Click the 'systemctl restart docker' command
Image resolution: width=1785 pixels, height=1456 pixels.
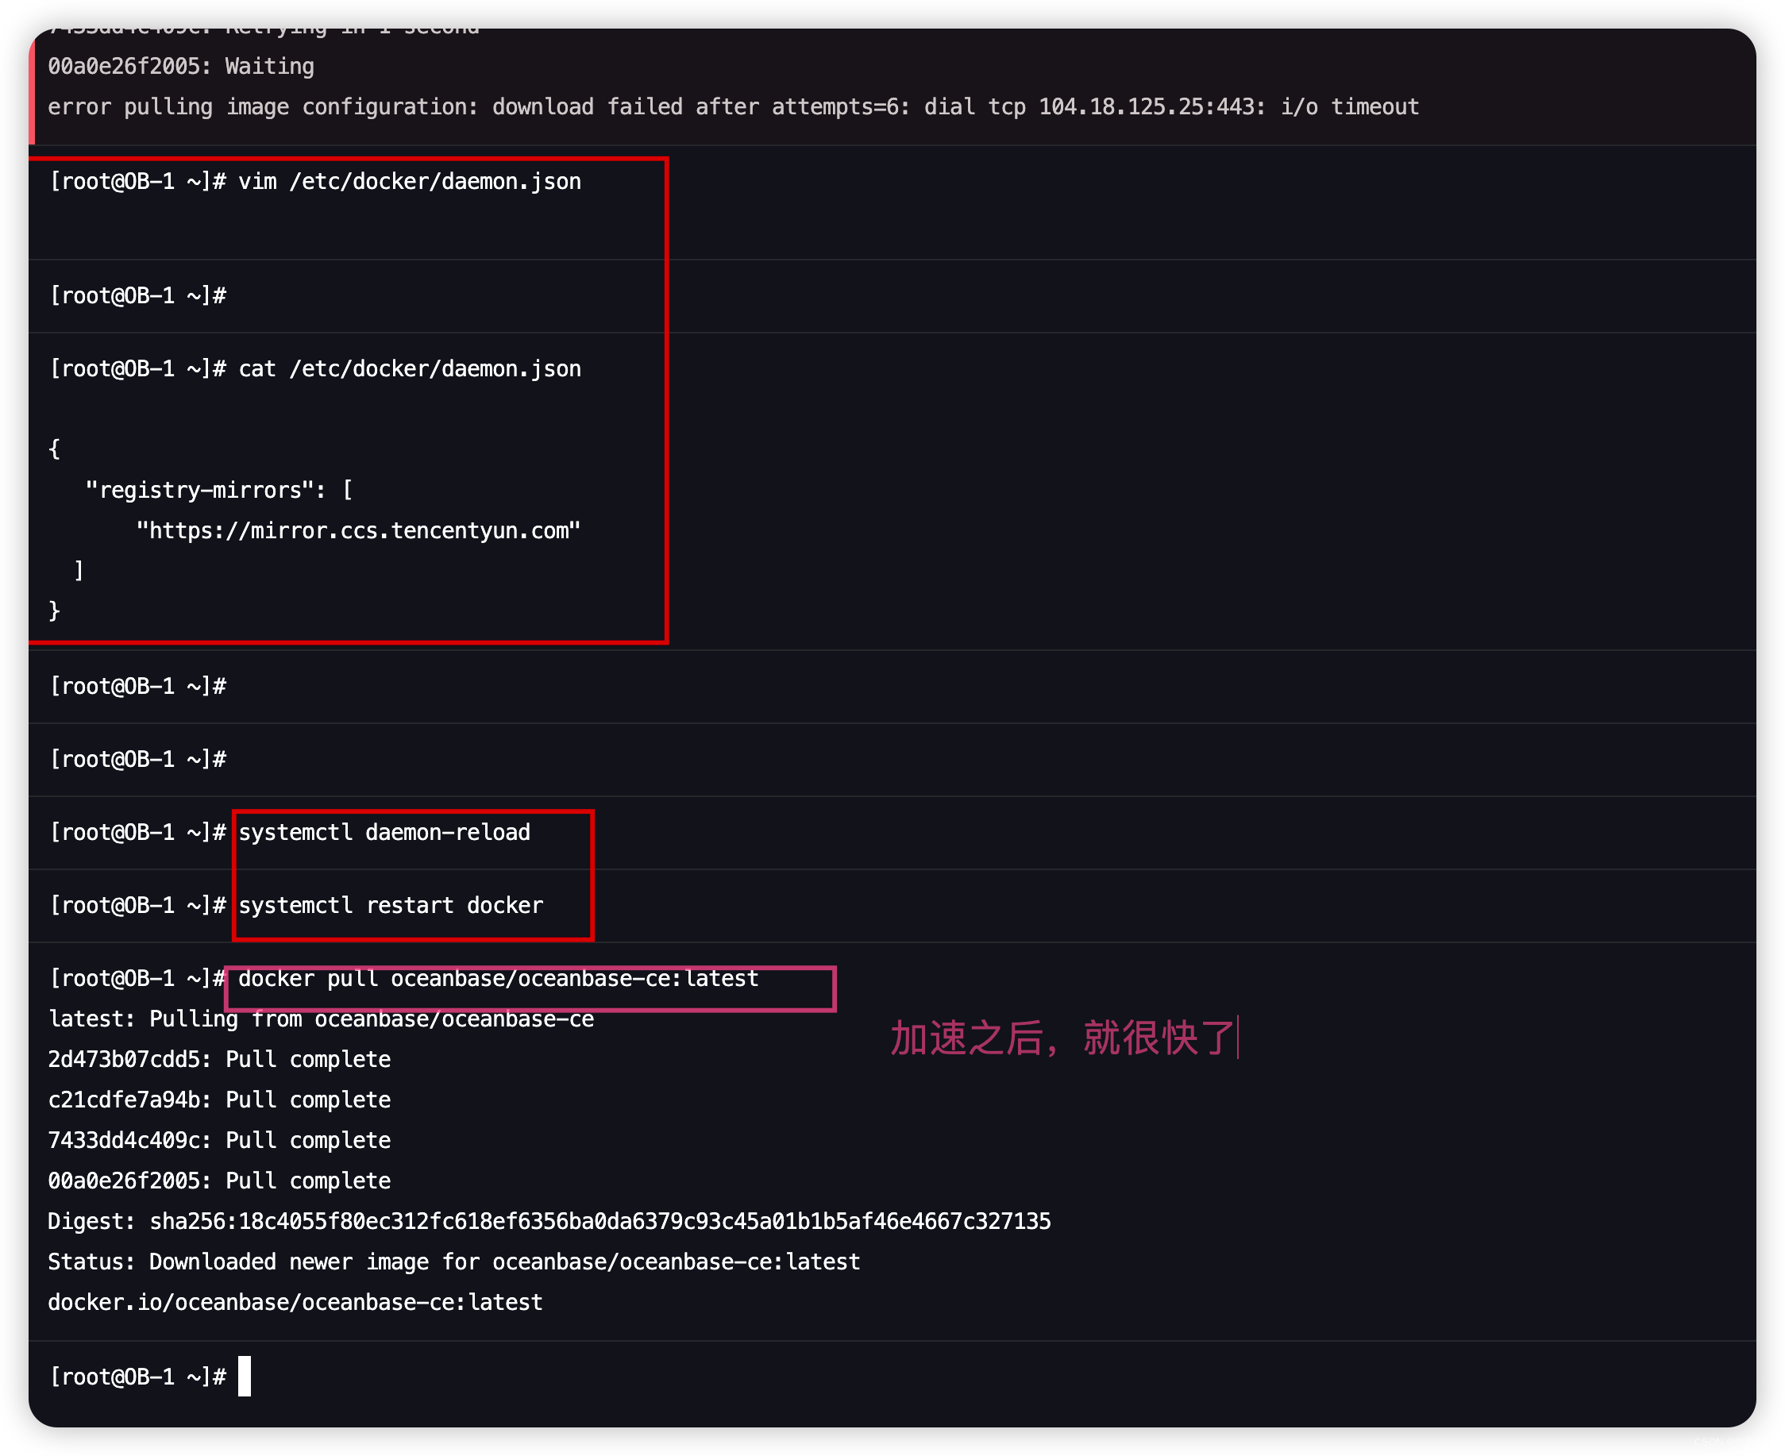coord(391,906)
